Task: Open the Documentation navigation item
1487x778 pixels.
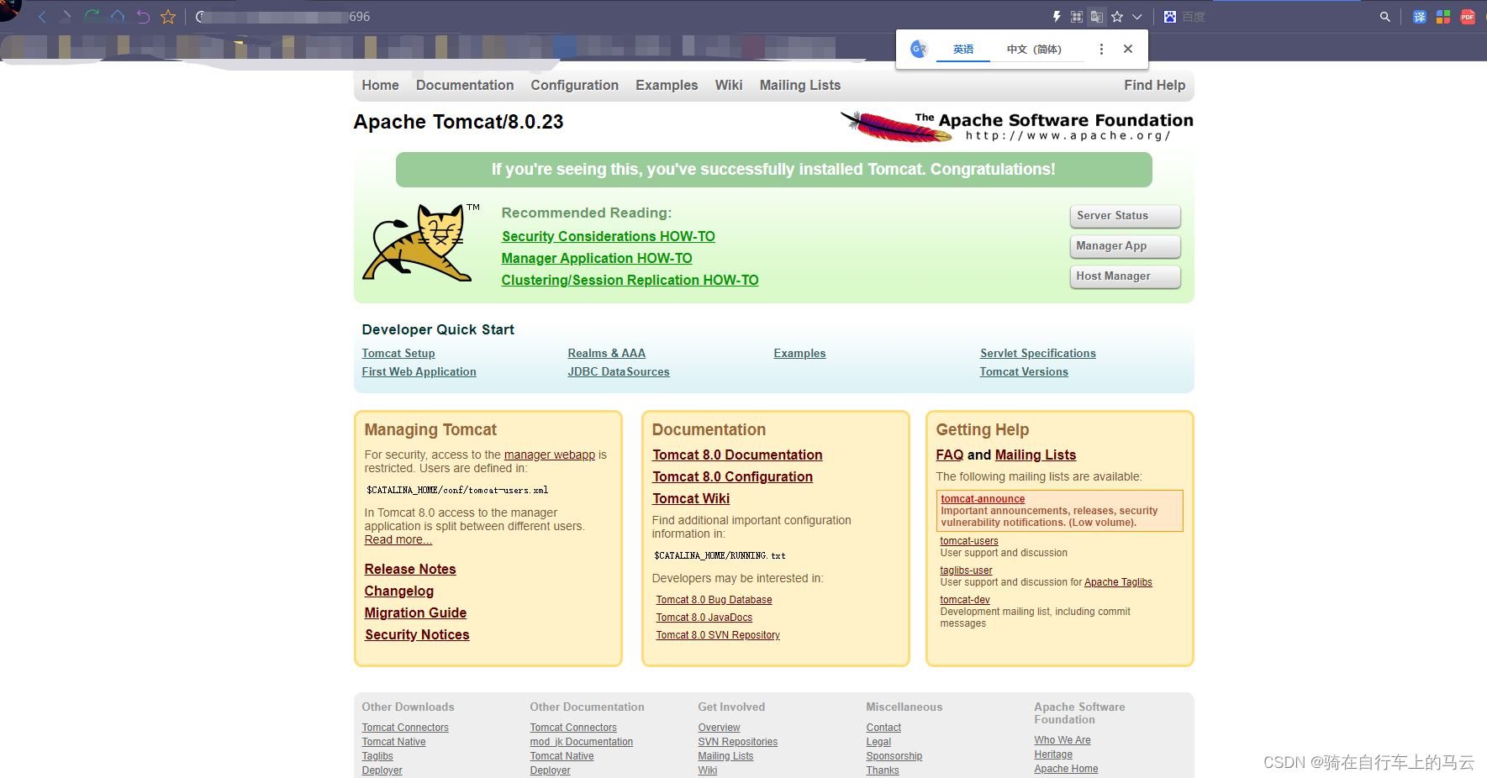Action: (x=465, y=85)
